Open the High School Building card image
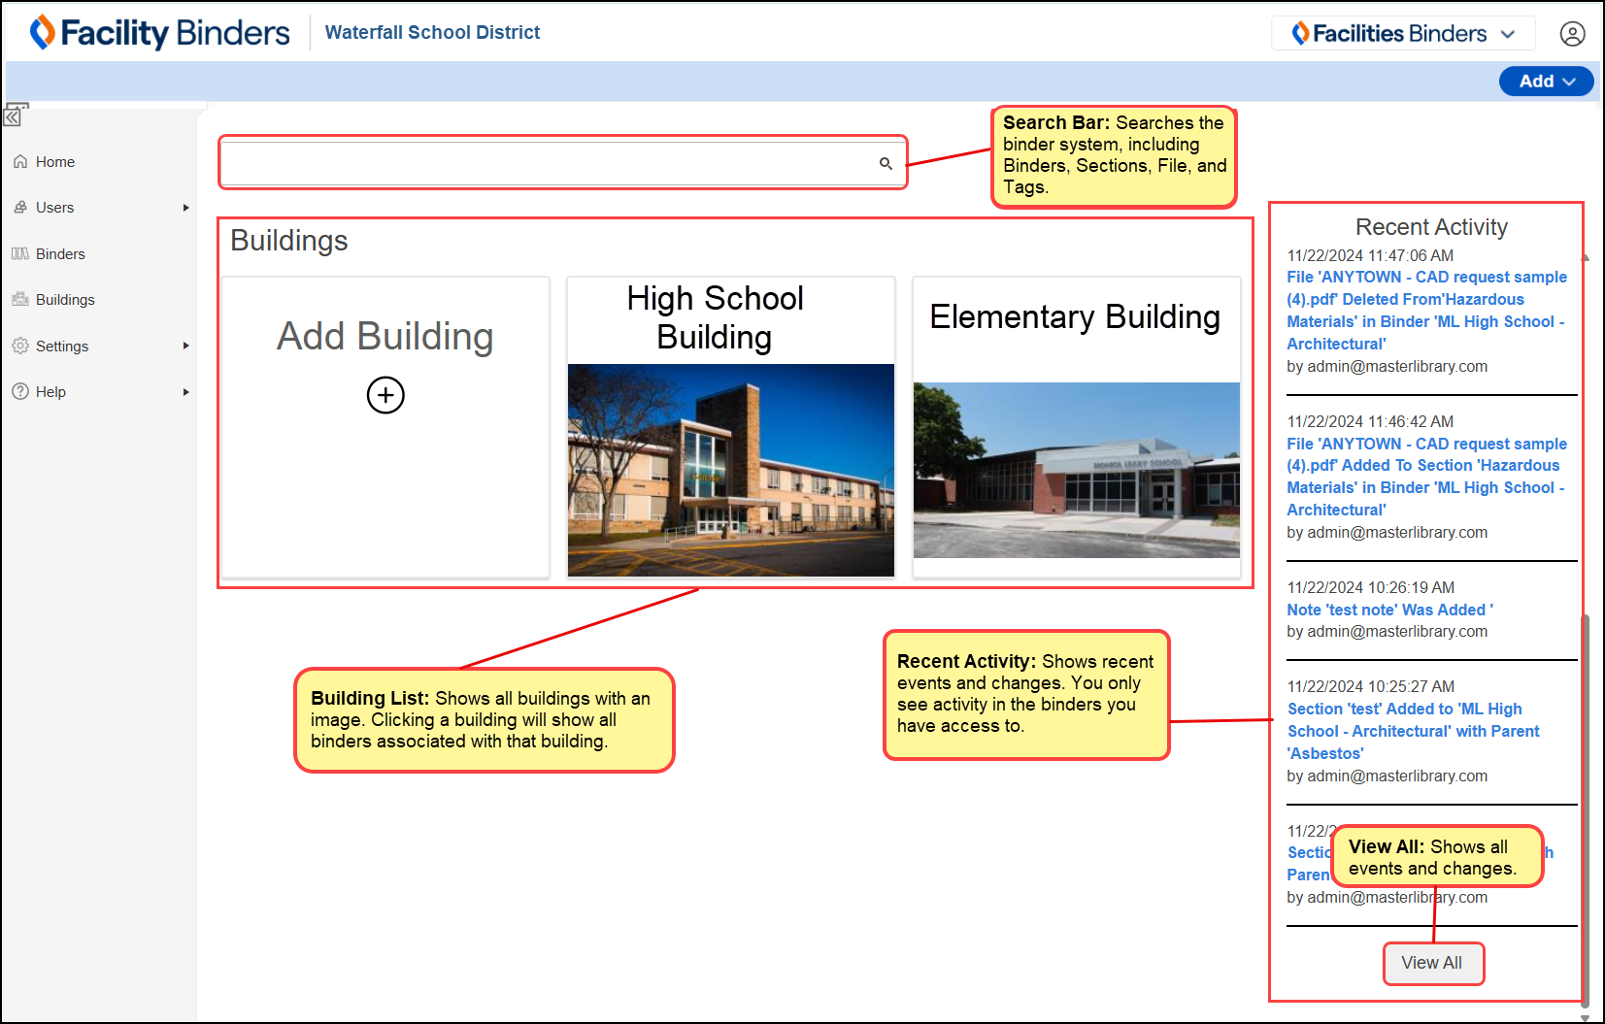Image resolution: width=1605 pixels, height=1024 pixels. (730, 470)
